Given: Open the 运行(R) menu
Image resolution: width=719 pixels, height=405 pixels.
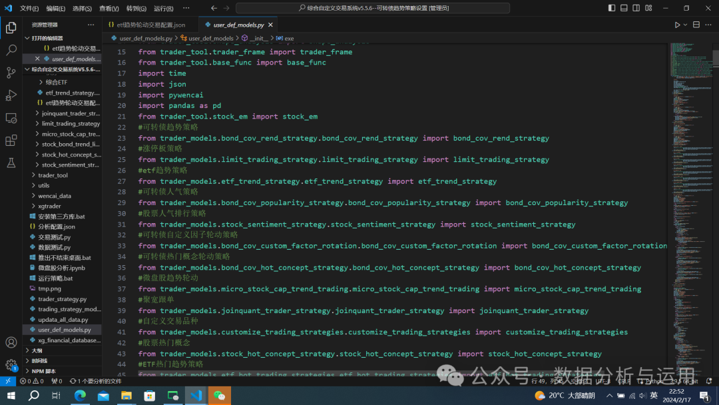Looking at the screenshot, I should (x=163, y=8).
